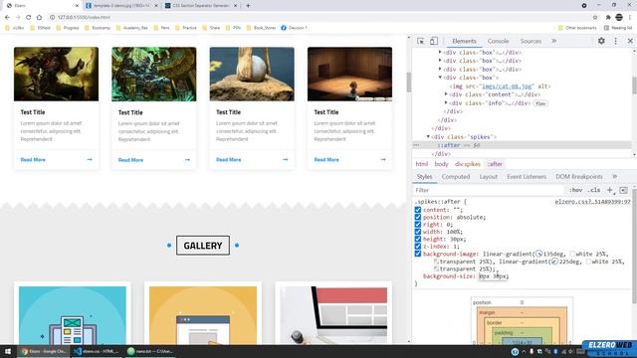Activate the inspect element picker tool
The width and height of the screenshot is (637, 358).
point(421,41)
